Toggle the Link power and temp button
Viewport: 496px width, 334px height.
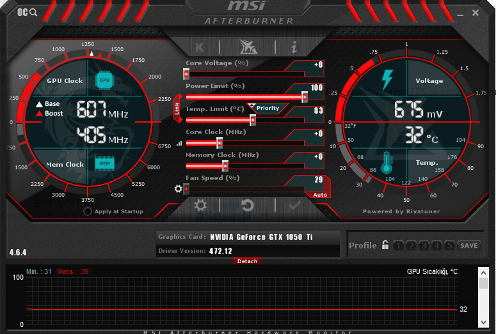177,109
